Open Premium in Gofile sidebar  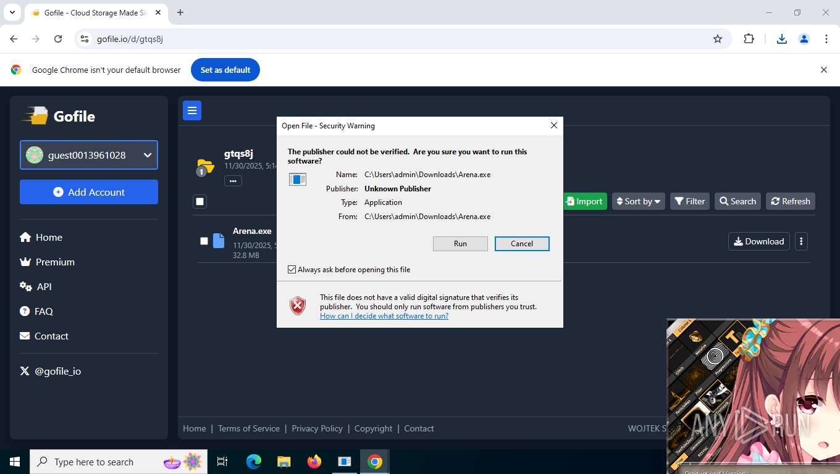click(x=47, y=262)
